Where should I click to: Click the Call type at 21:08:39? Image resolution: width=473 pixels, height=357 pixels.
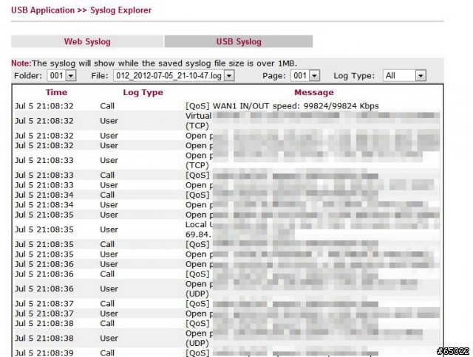[107, 353]
